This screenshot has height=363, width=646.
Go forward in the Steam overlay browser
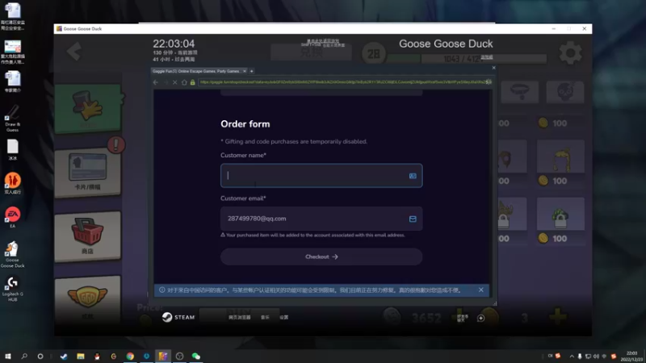166,82
